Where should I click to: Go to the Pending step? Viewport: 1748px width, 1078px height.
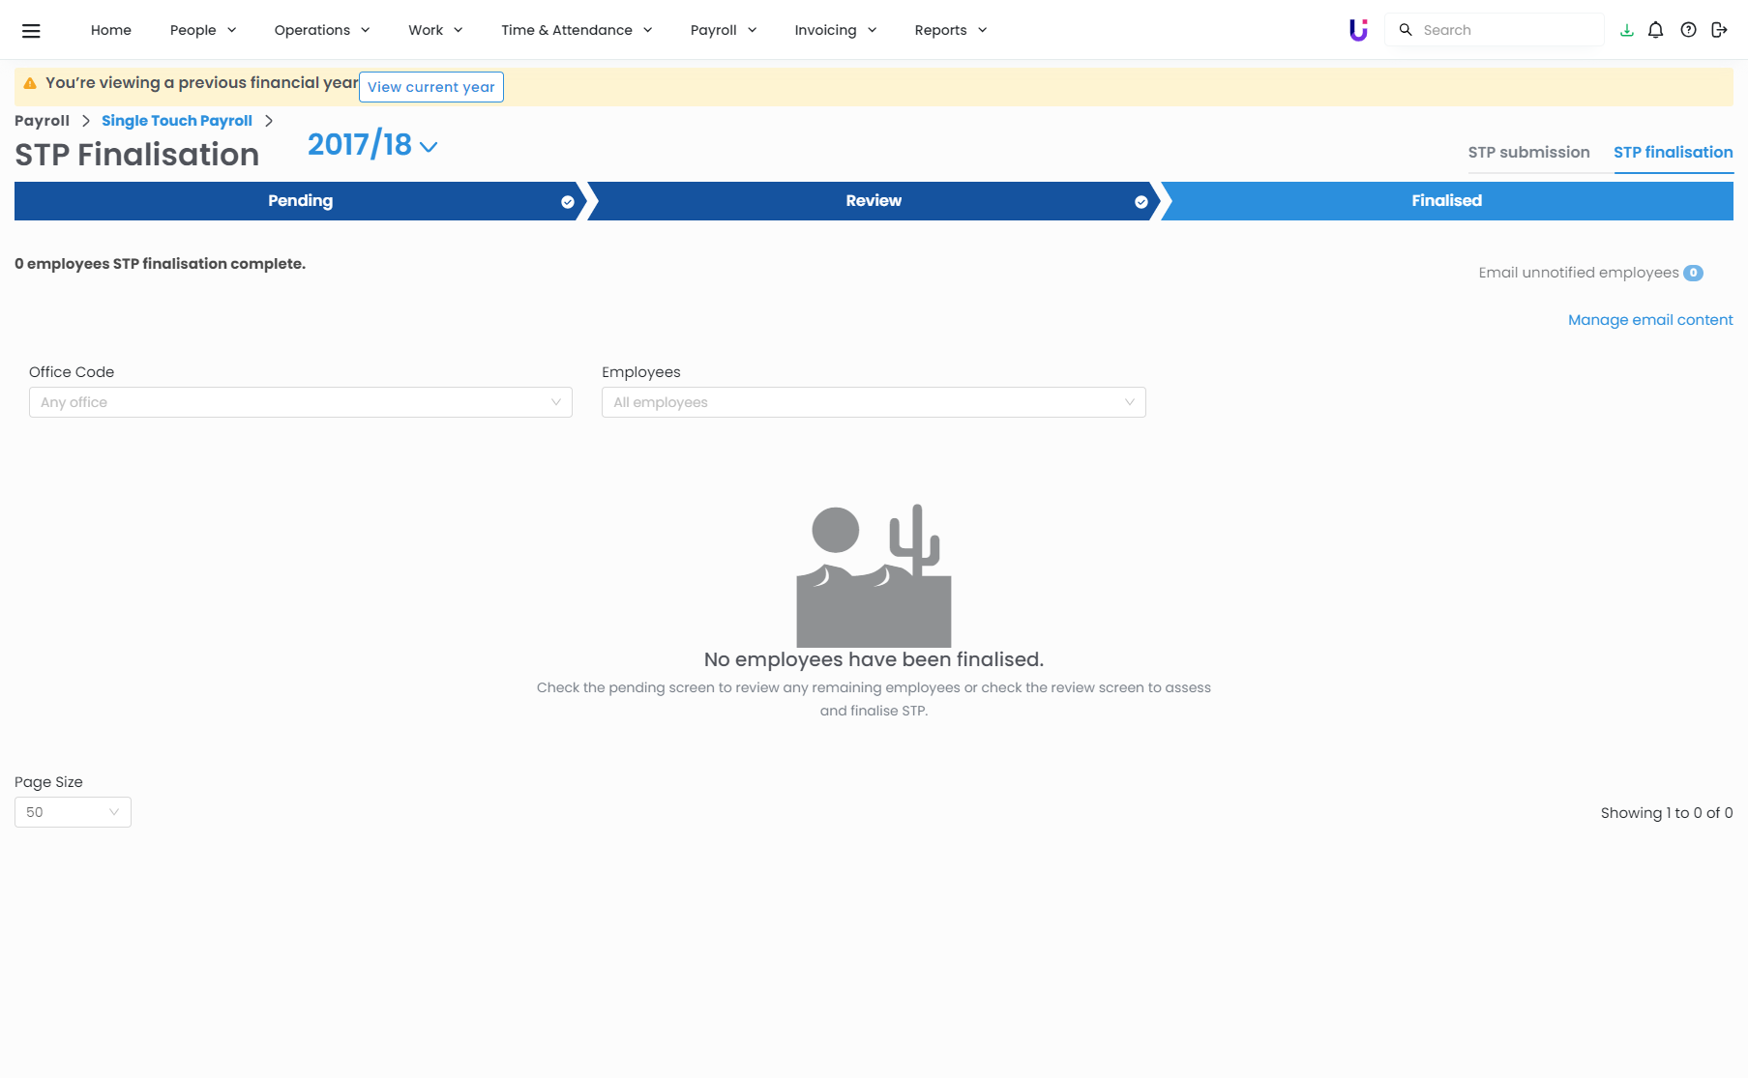click(300, 201)
